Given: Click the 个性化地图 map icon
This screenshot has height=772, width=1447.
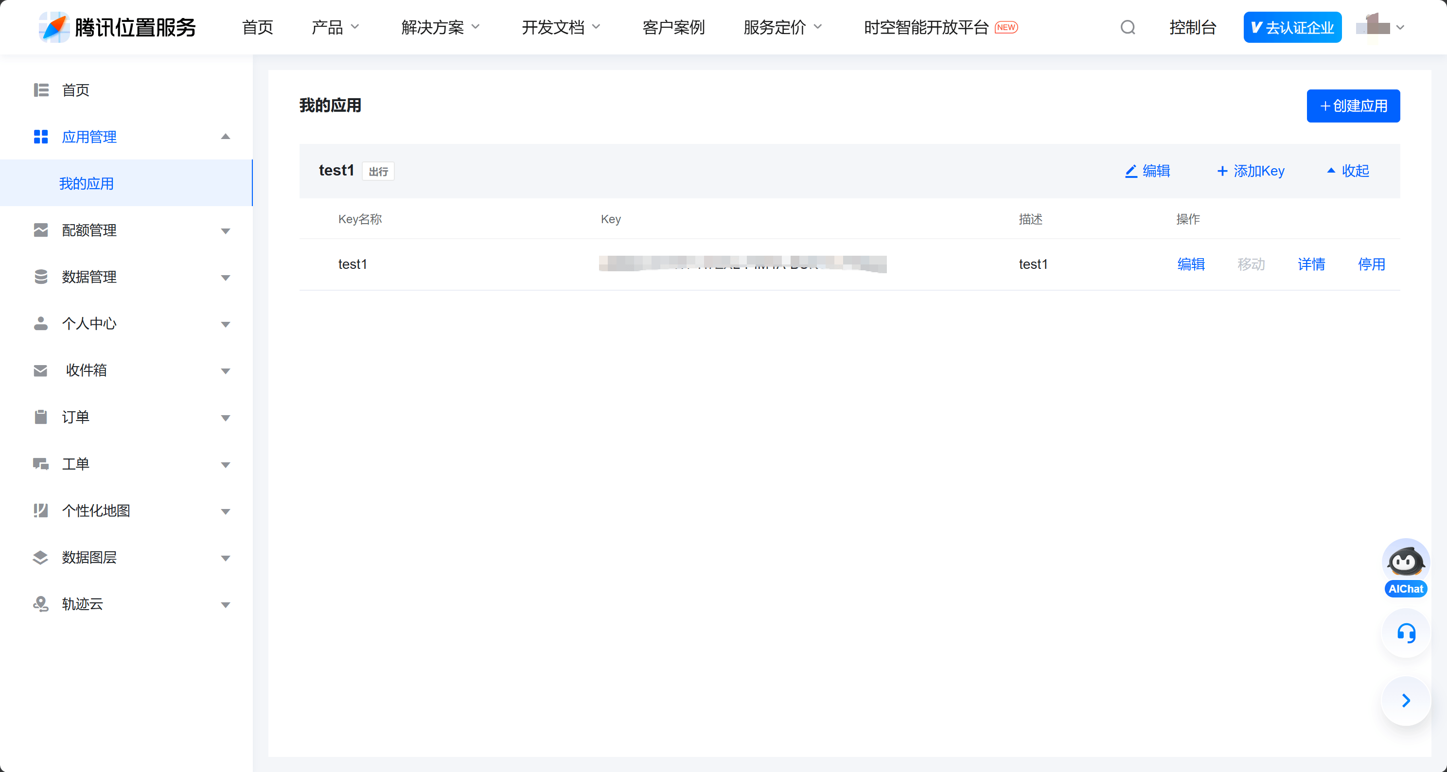Looking at the screenshot, I should pyautogui.click(x=40, y=510).
